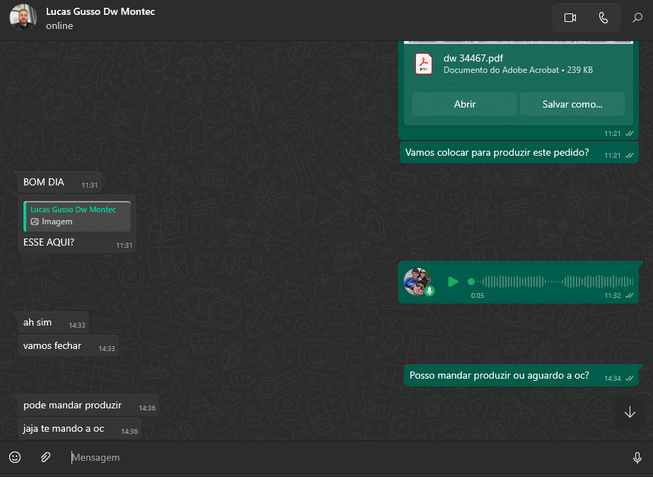Start a video call with Lucas

[570, 18]
